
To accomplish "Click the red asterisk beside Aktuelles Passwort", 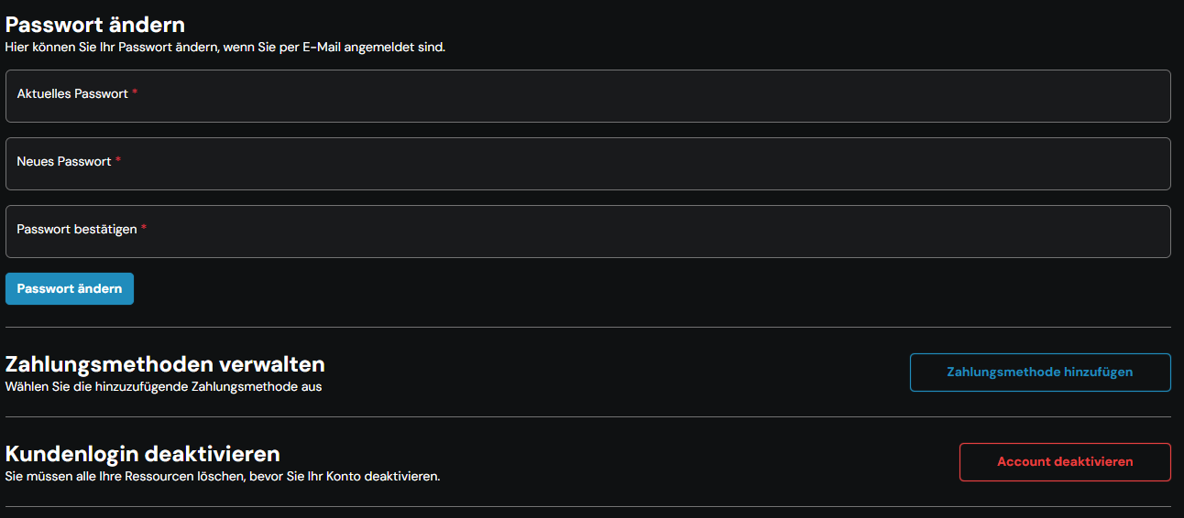I will pyautogui.click(x=135, y=93).
